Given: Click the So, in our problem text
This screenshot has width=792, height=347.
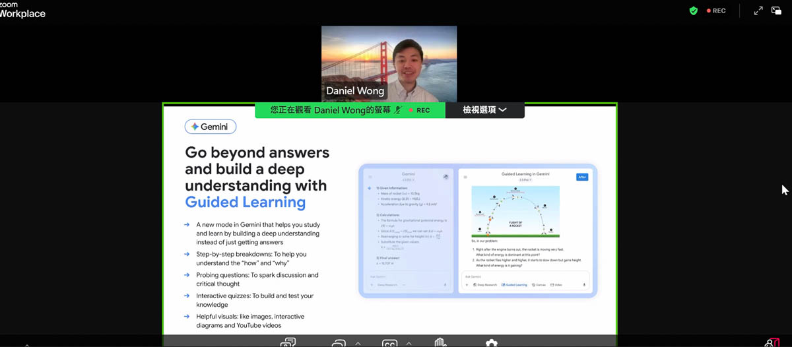Looking at the screenshot, I should click(483, 241).
